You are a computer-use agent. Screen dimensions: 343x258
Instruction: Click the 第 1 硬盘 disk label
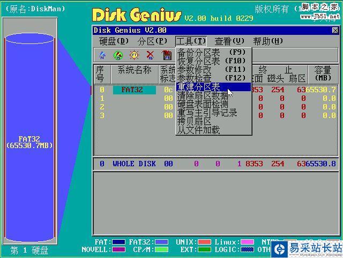(x=29, y=250)
